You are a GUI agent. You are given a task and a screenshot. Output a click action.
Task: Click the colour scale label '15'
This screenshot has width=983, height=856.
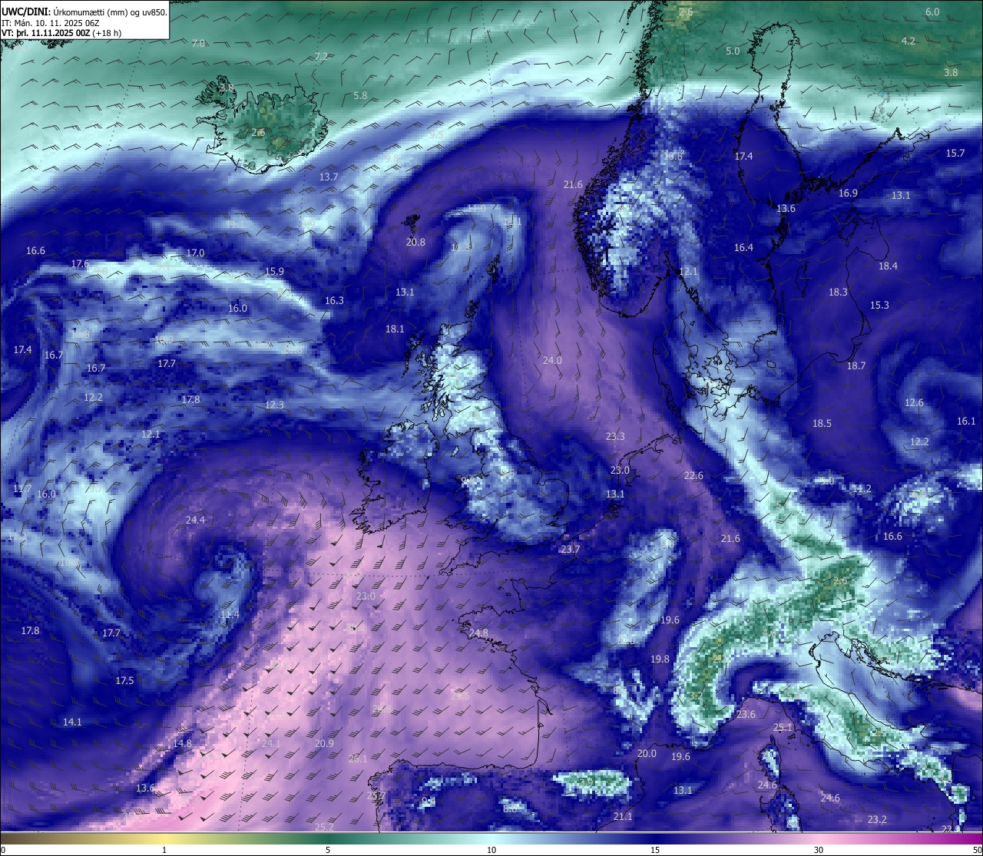click(655, 850)
